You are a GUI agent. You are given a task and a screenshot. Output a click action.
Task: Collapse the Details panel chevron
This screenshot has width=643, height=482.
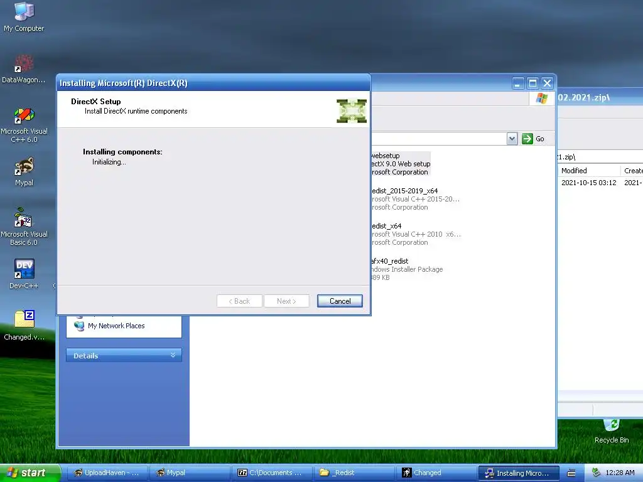(173, 355)
